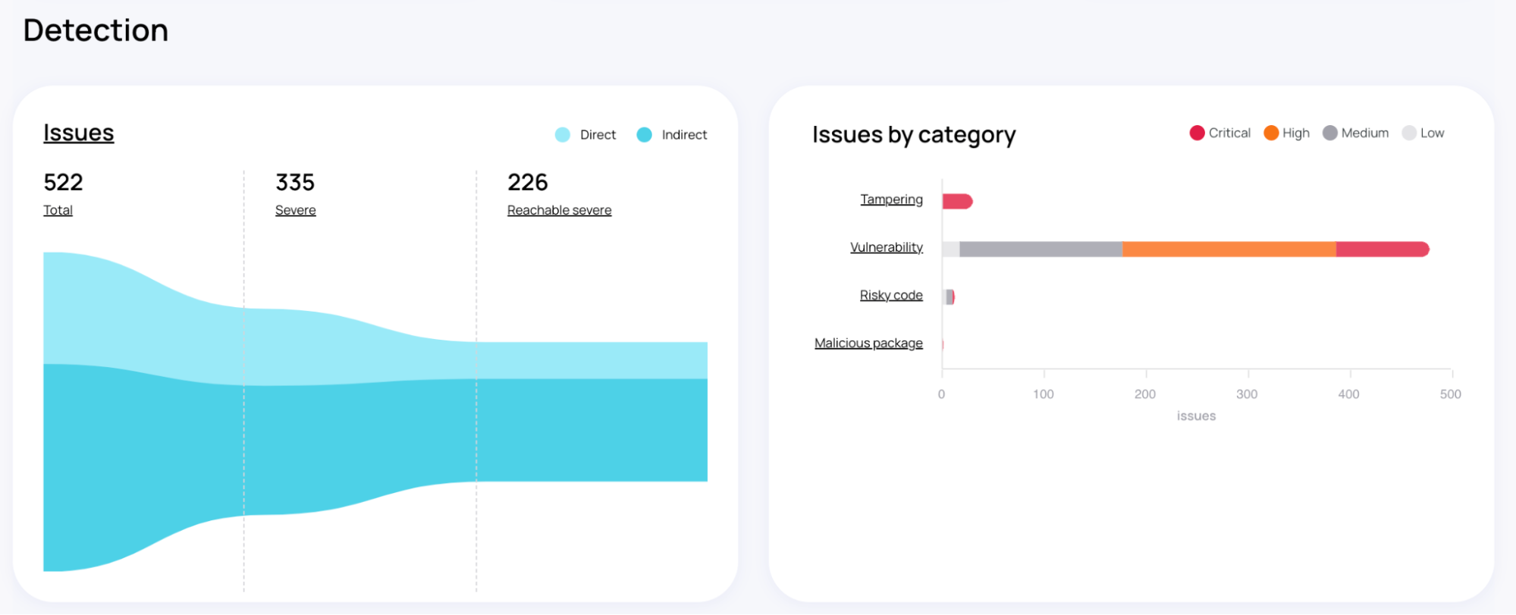Toggle the Medium severity legend dot
1516x615 pixels.
coord(1329,133)
